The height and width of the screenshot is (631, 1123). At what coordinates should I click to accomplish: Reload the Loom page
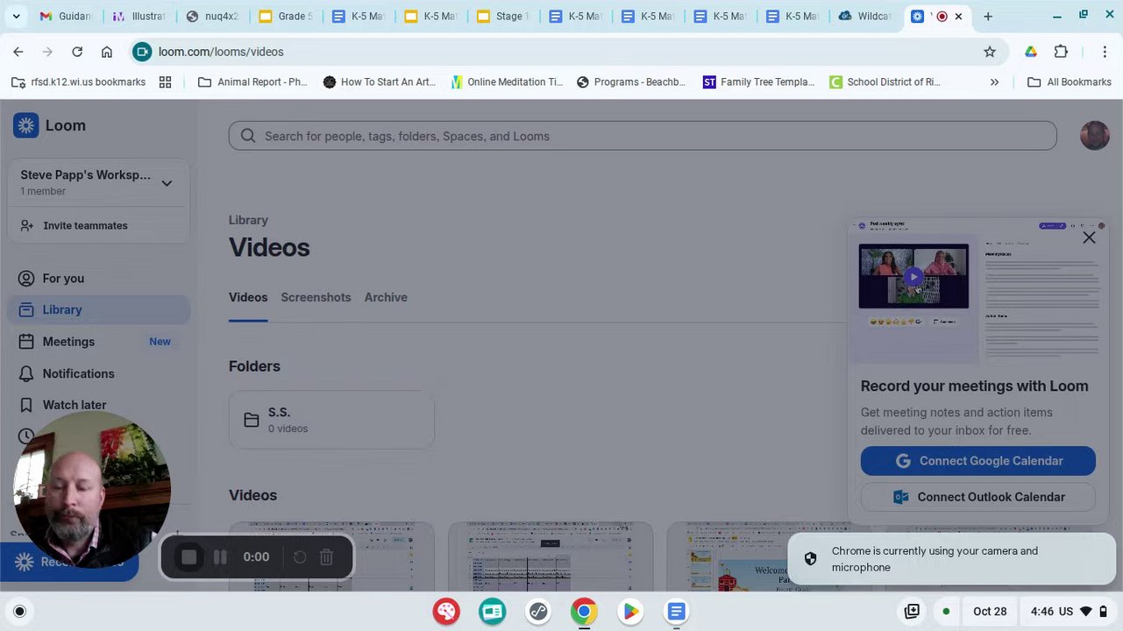tap(77, 52)
